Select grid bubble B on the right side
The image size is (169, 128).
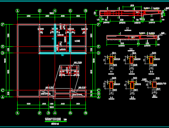click(x=98, y=94)
